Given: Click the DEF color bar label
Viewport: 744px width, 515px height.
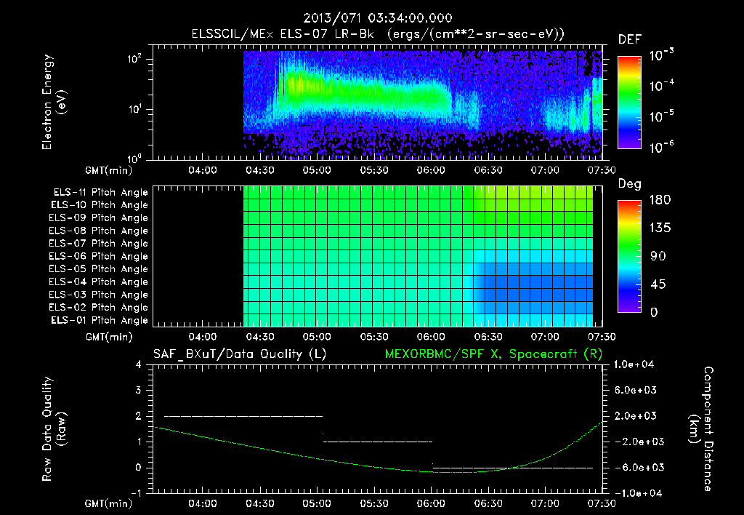Looking at the screenshot, I should point(630,39).
